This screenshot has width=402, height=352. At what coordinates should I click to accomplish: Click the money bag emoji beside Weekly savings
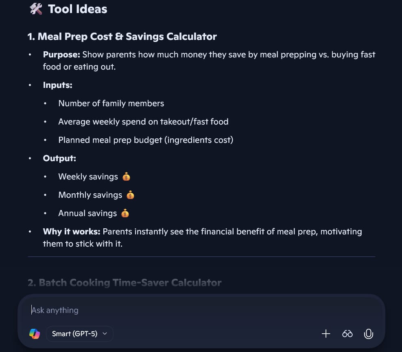pos(126,177)
